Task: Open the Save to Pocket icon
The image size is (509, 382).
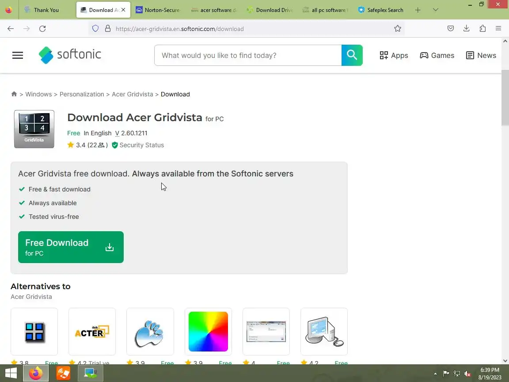Action: pyautogui.click(x=451, y=29)
